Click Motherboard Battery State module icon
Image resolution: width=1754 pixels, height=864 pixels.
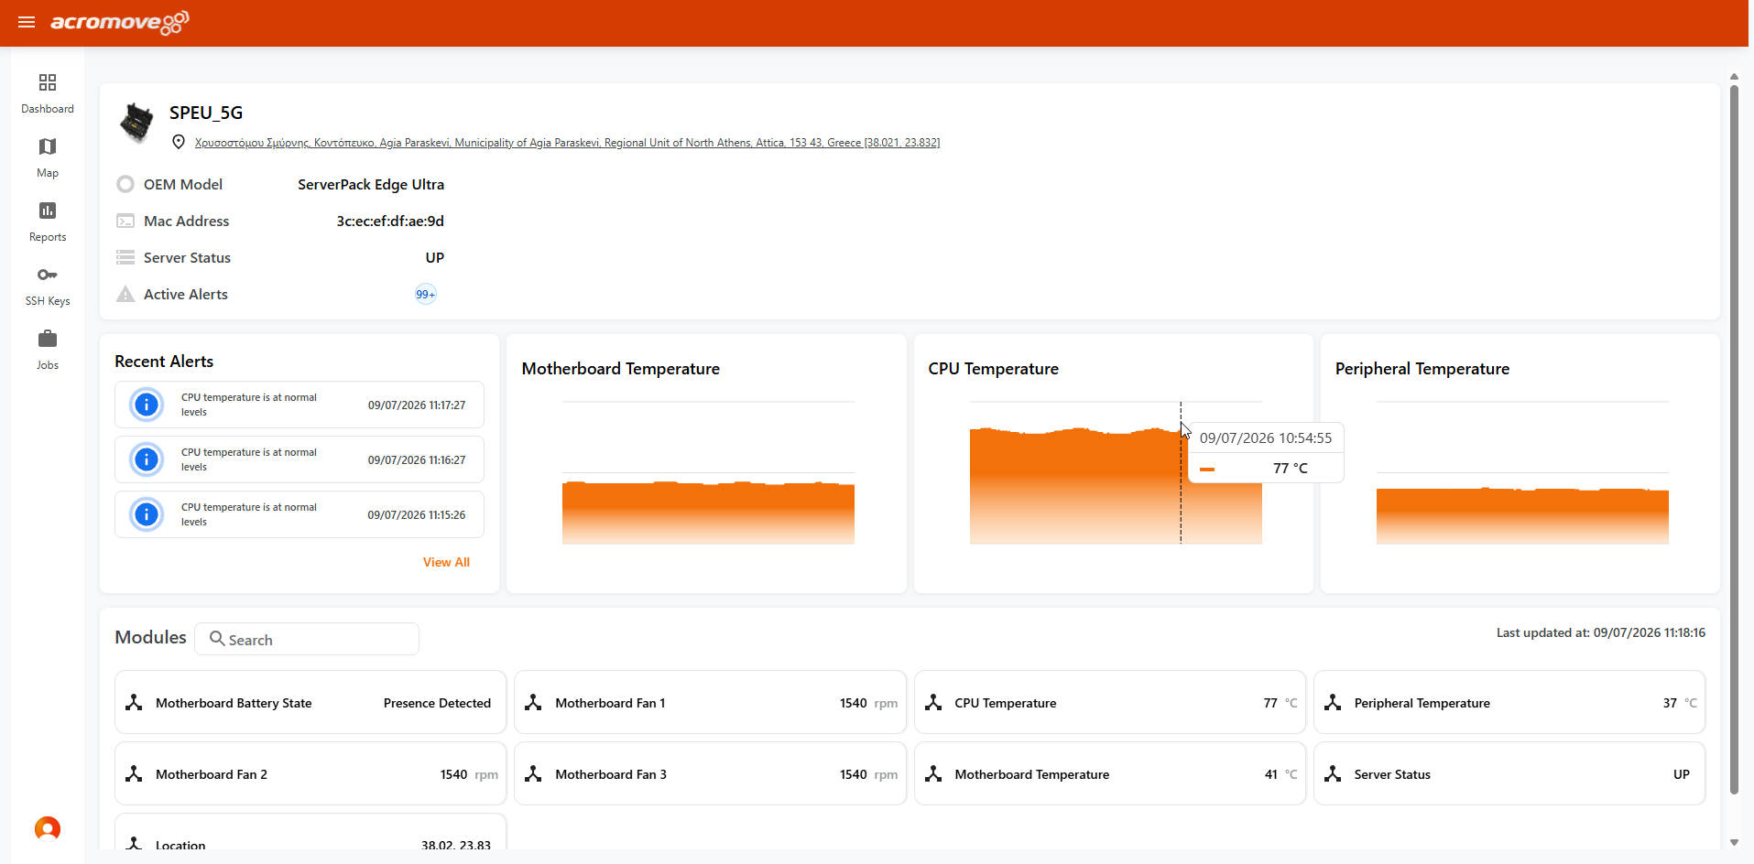(x=134, y=702)
